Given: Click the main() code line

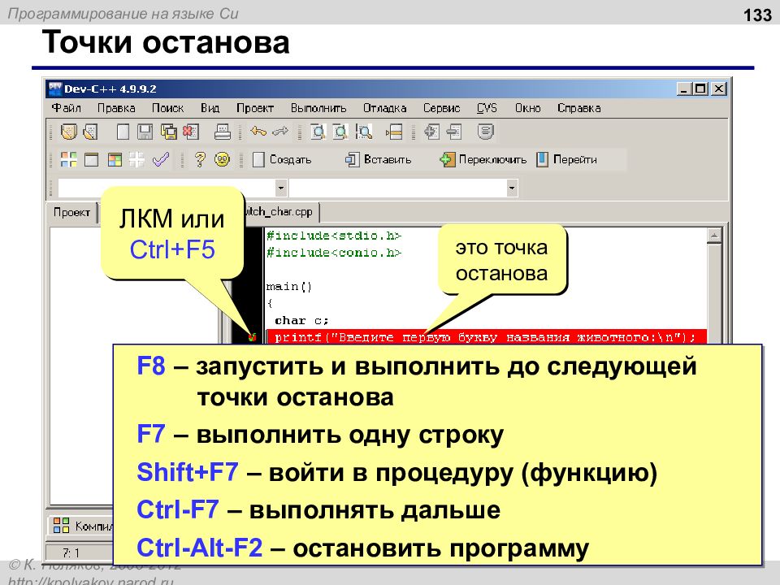Looking at the screenshot, I should (289, 287).
